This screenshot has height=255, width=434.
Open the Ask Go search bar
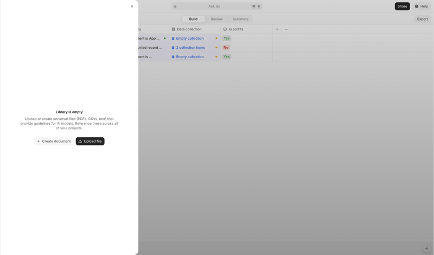pyautogui.click(x=216, y=6)
